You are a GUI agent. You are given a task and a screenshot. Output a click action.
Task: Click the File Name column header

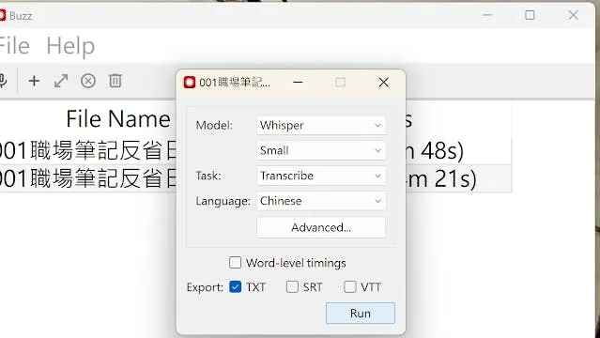pyautogui.click(x=118, y=118)
